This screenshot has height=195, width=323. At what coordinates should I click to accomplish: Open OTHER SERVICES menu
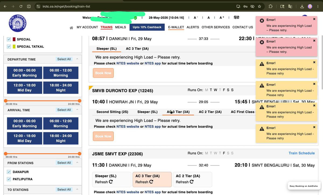(x=216, y=27)
